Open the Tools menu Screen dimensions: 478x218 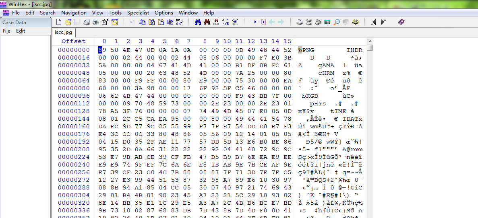pyautogui.click(x=115, y=13)
